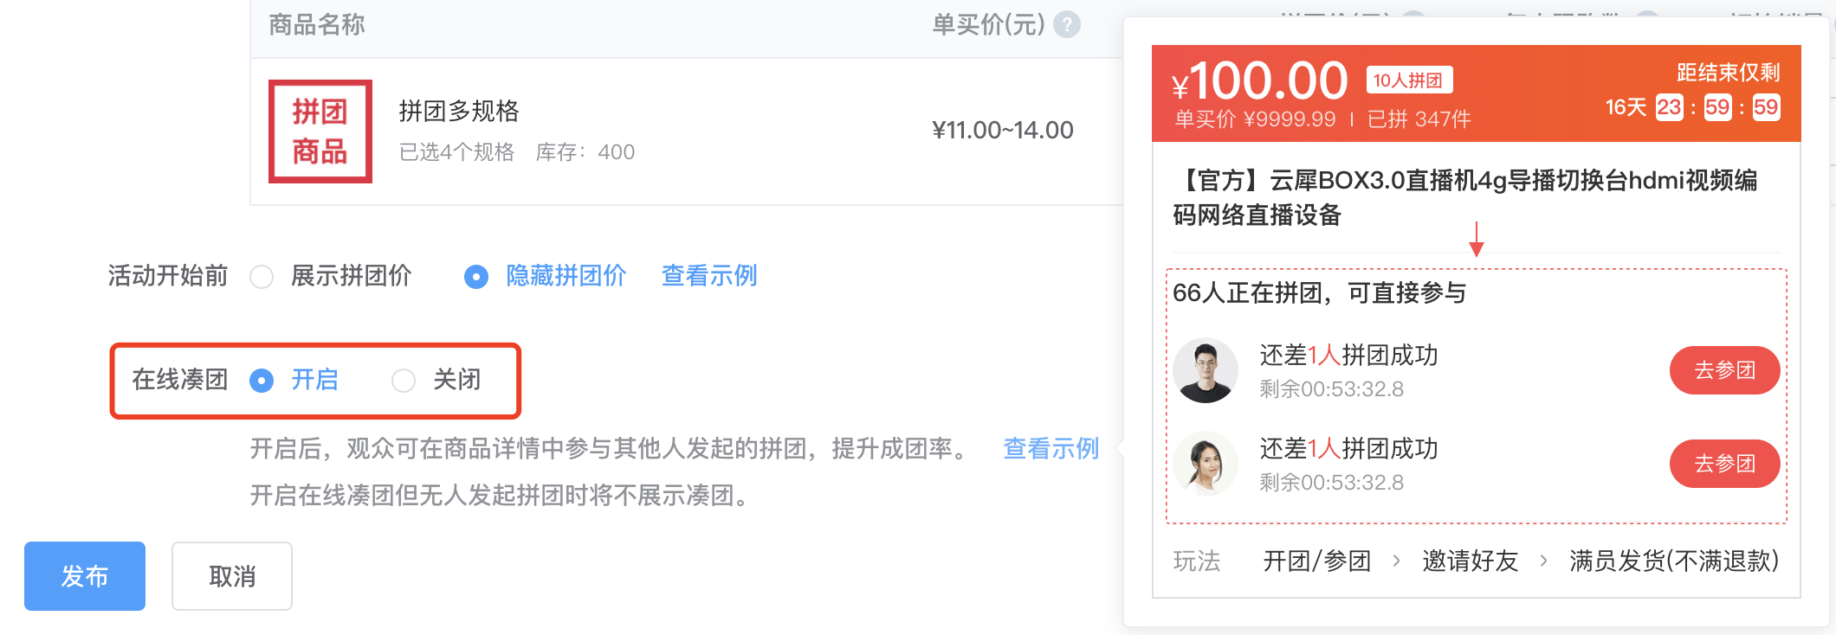1836x635 pixels.
Task: Open 查看示例 link under 在线凑团 description
Action: [1051, 448]
